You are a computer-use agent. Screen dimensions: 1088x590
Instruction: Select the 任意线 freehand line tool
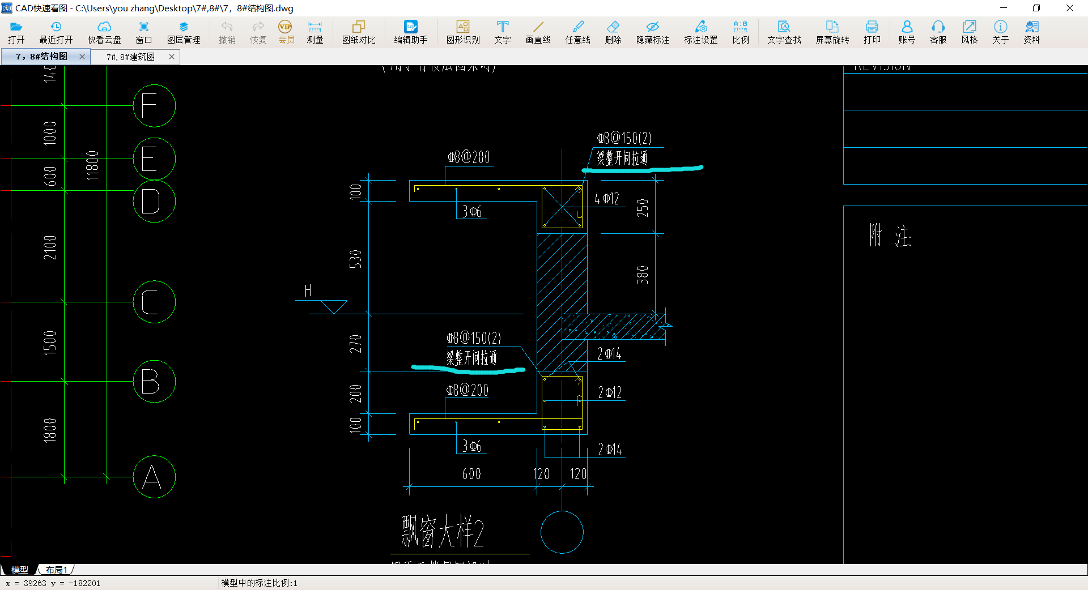pyautogui.click(x=578, y=32)
